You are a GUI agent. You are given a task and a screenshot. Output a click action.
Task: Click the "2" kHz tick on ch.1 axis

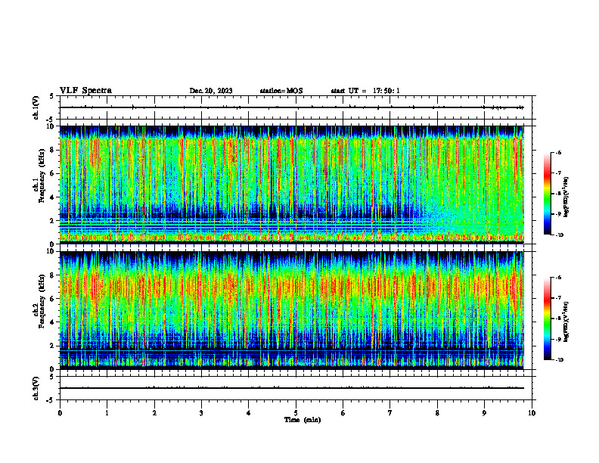pos(53,221)
